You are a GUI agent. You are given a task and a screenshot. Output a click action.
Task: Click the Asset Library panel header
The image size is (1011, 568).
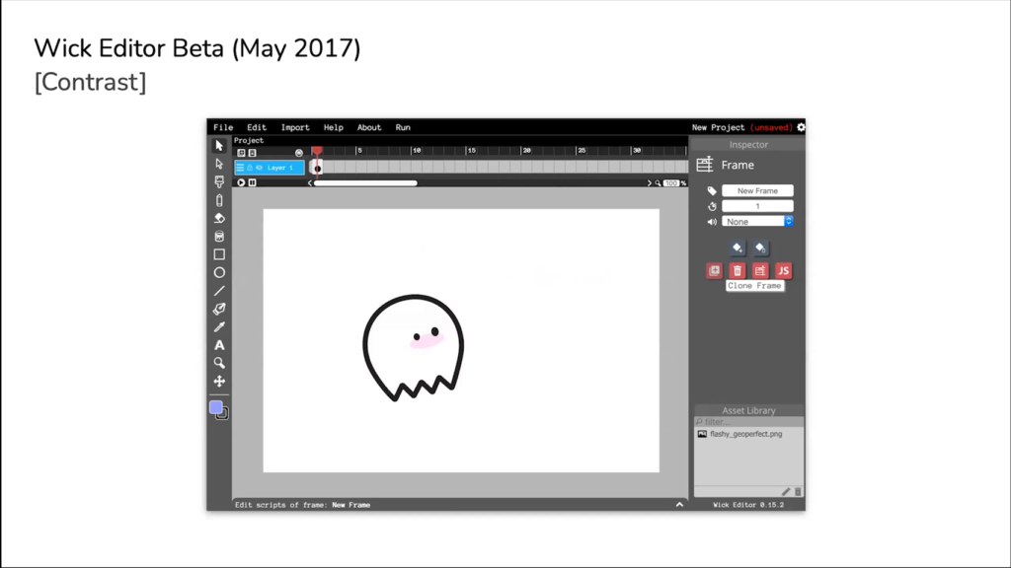pyautogui.click(x=748, y=410)
